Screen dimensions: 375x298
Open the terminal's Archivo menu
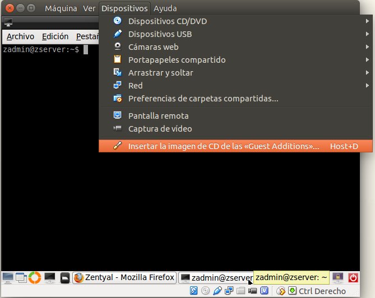coord(20,36)
